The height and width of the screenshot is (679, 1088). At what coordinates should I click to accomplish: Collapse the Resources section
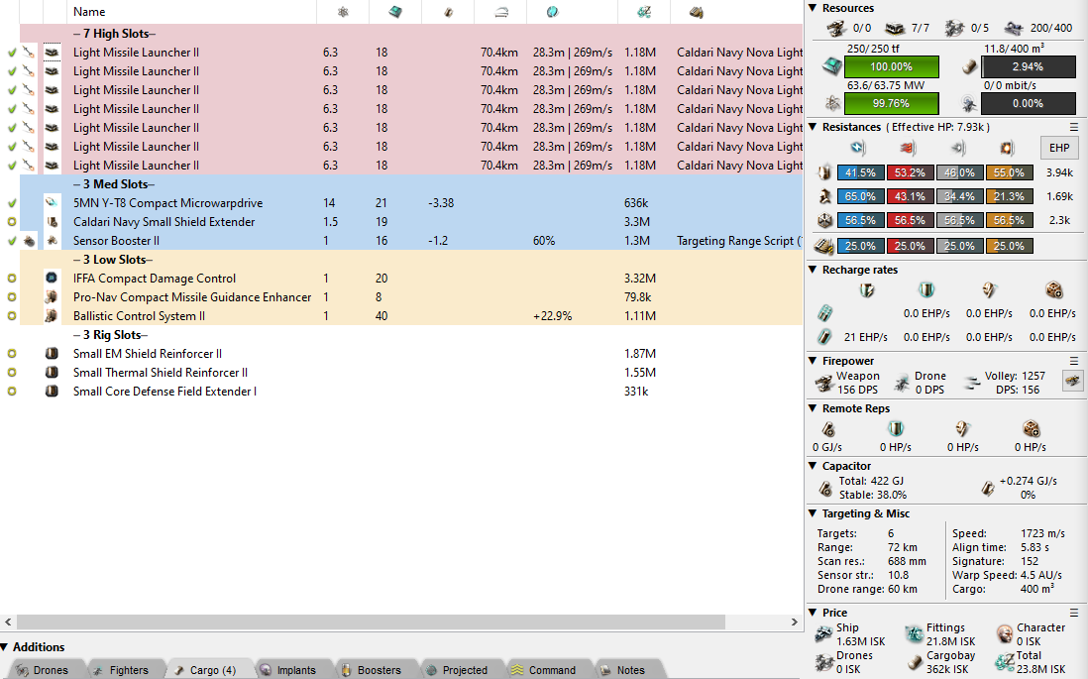coord(814,9)
